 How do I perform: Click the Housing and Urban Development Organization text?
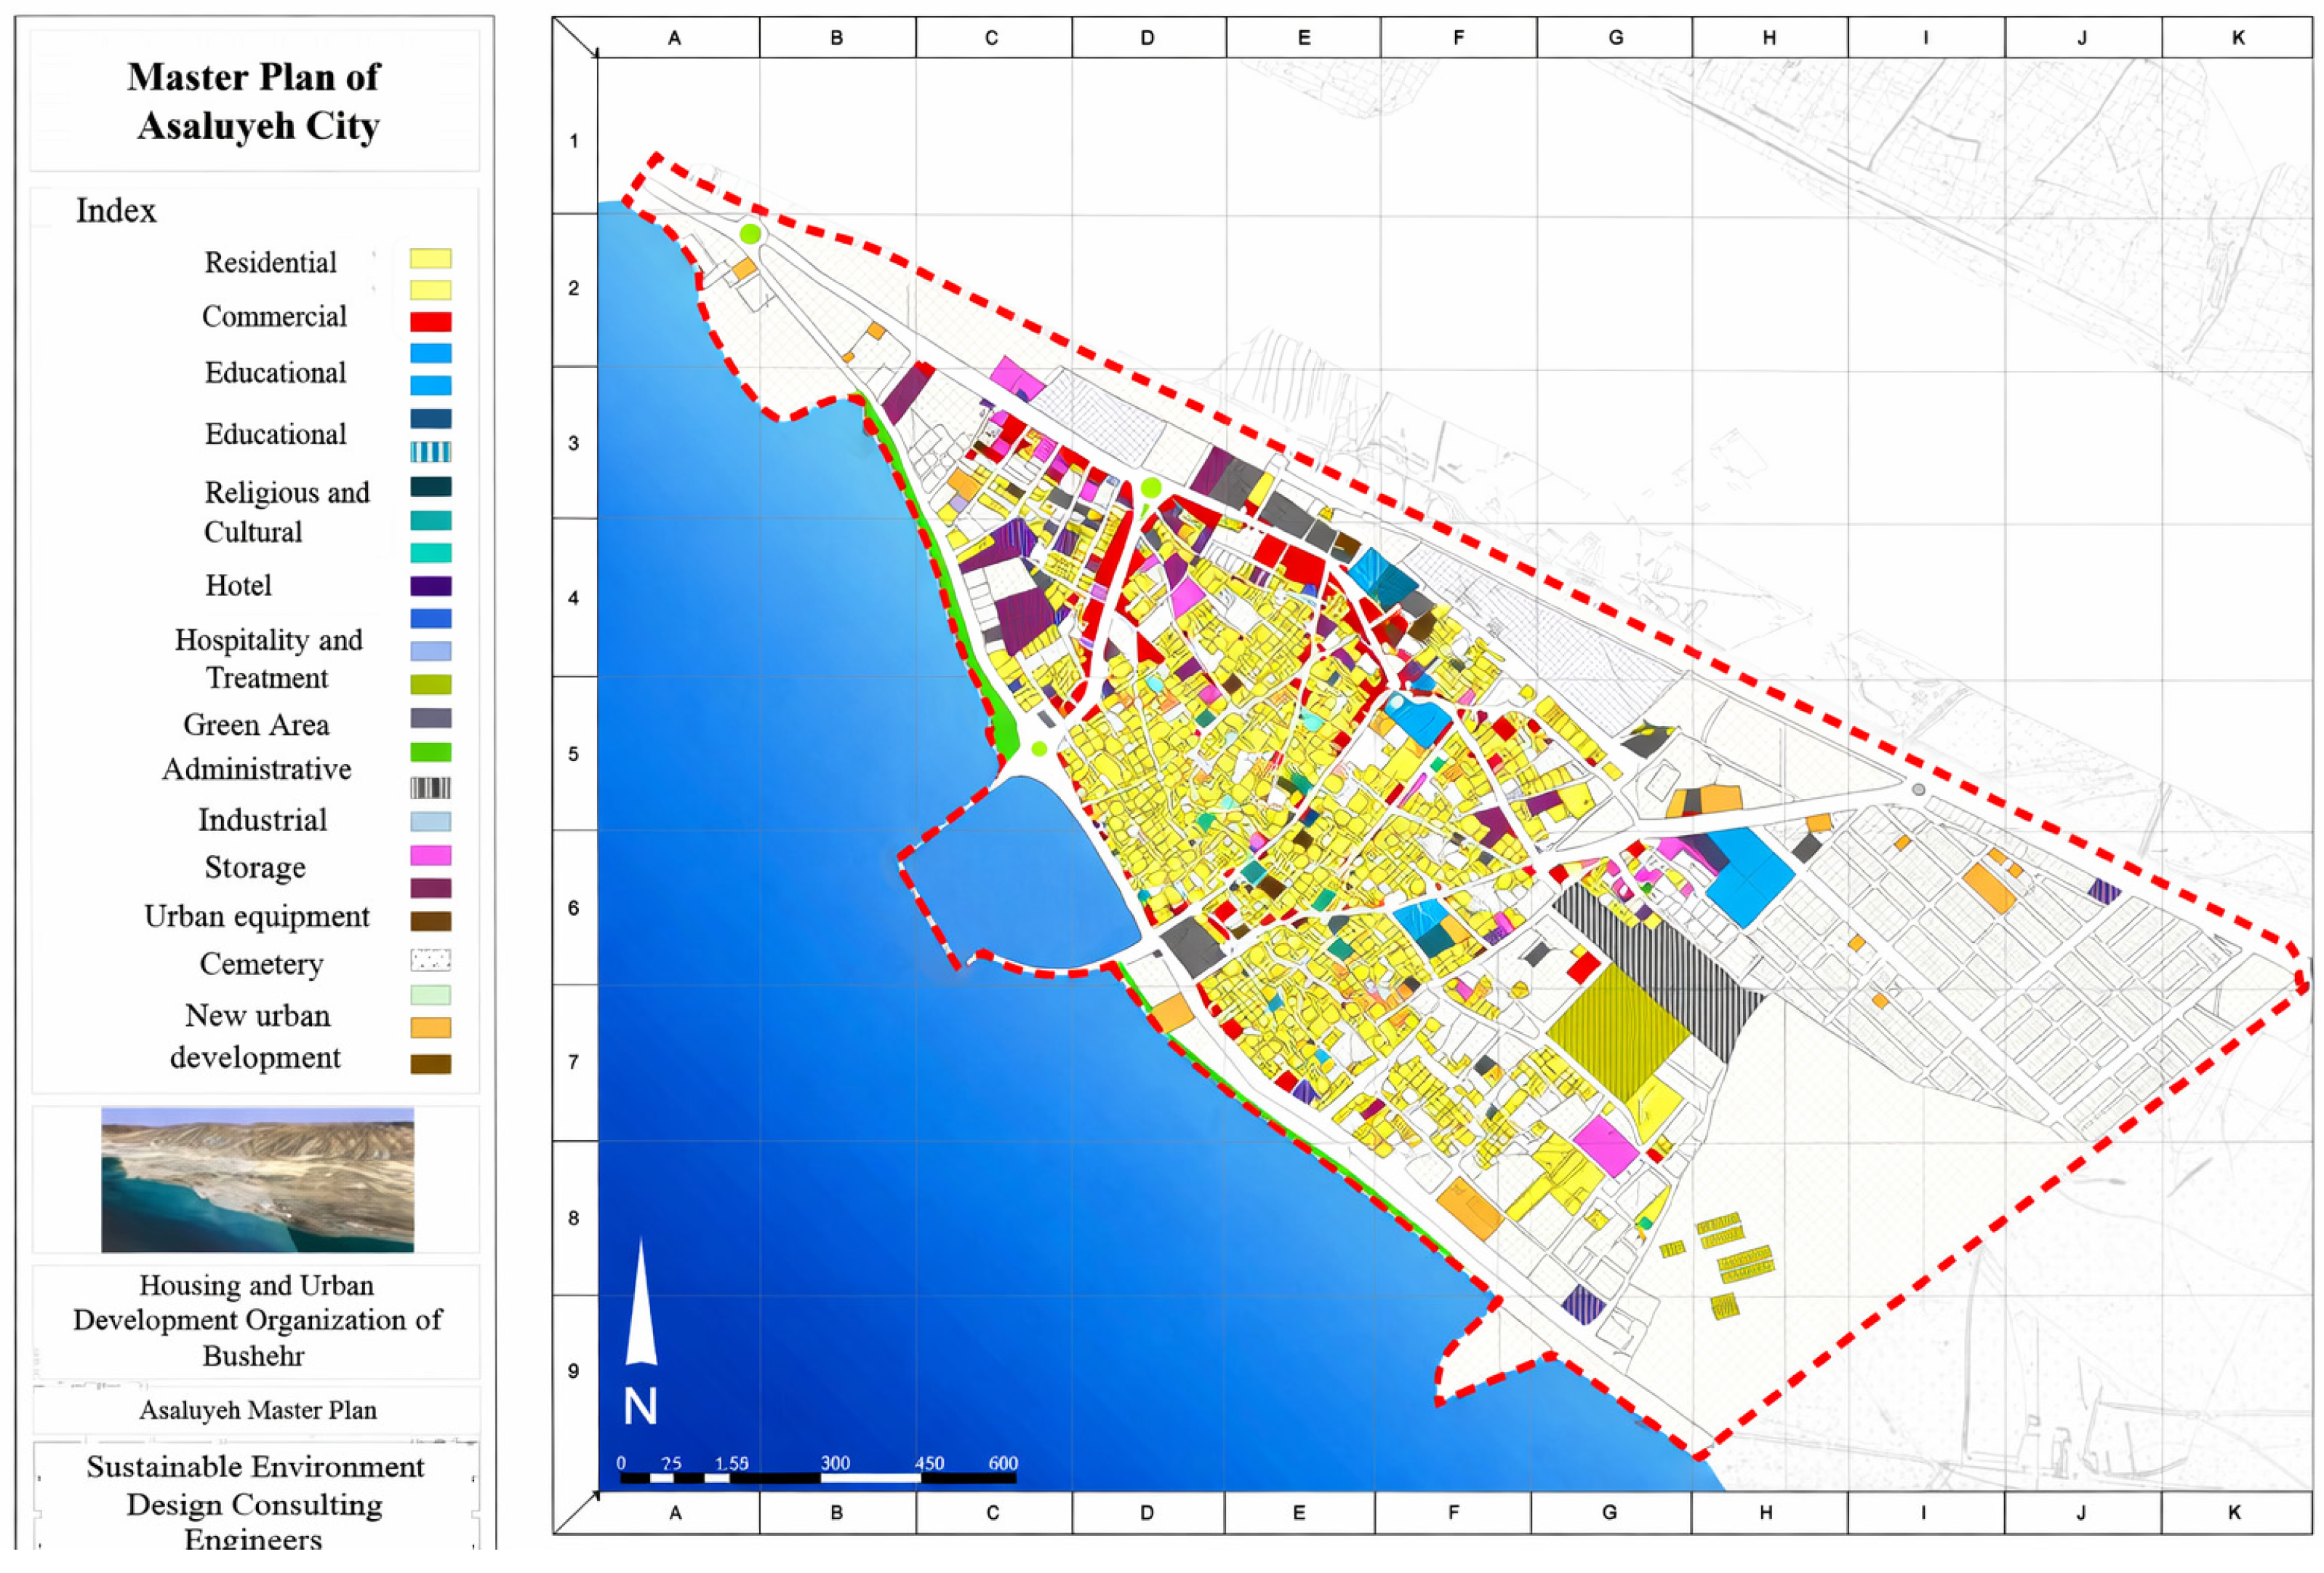(256, 1320)
